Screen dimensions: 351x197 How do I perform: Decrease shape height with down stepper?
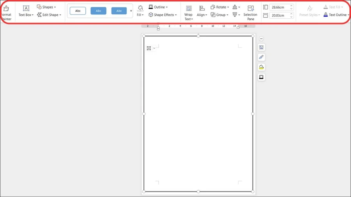click(291, 9)
